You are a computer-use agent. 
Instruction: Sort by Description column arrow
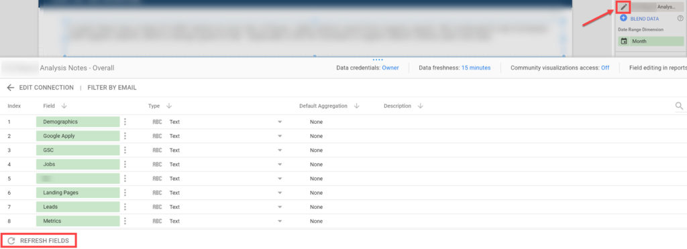tap(420, 106)
